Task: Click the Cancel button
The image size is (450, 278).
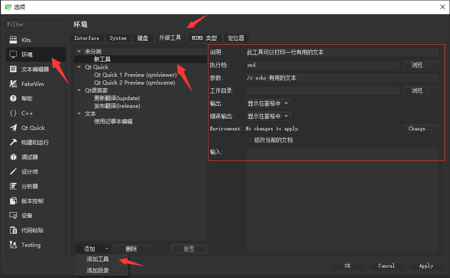Action: pos(386,266)
